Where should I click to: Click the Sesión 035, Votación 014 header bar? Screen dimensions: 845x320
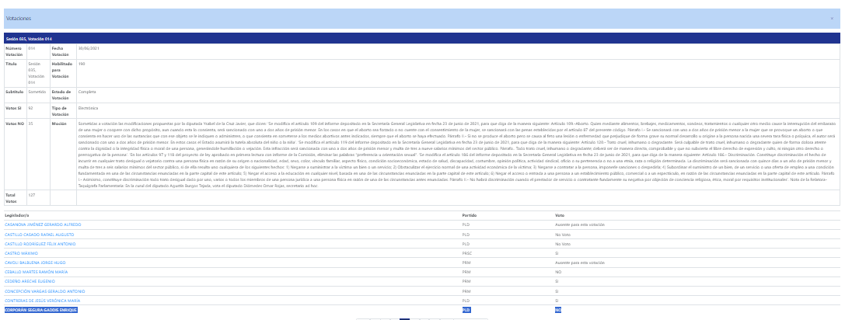point(422,39)
